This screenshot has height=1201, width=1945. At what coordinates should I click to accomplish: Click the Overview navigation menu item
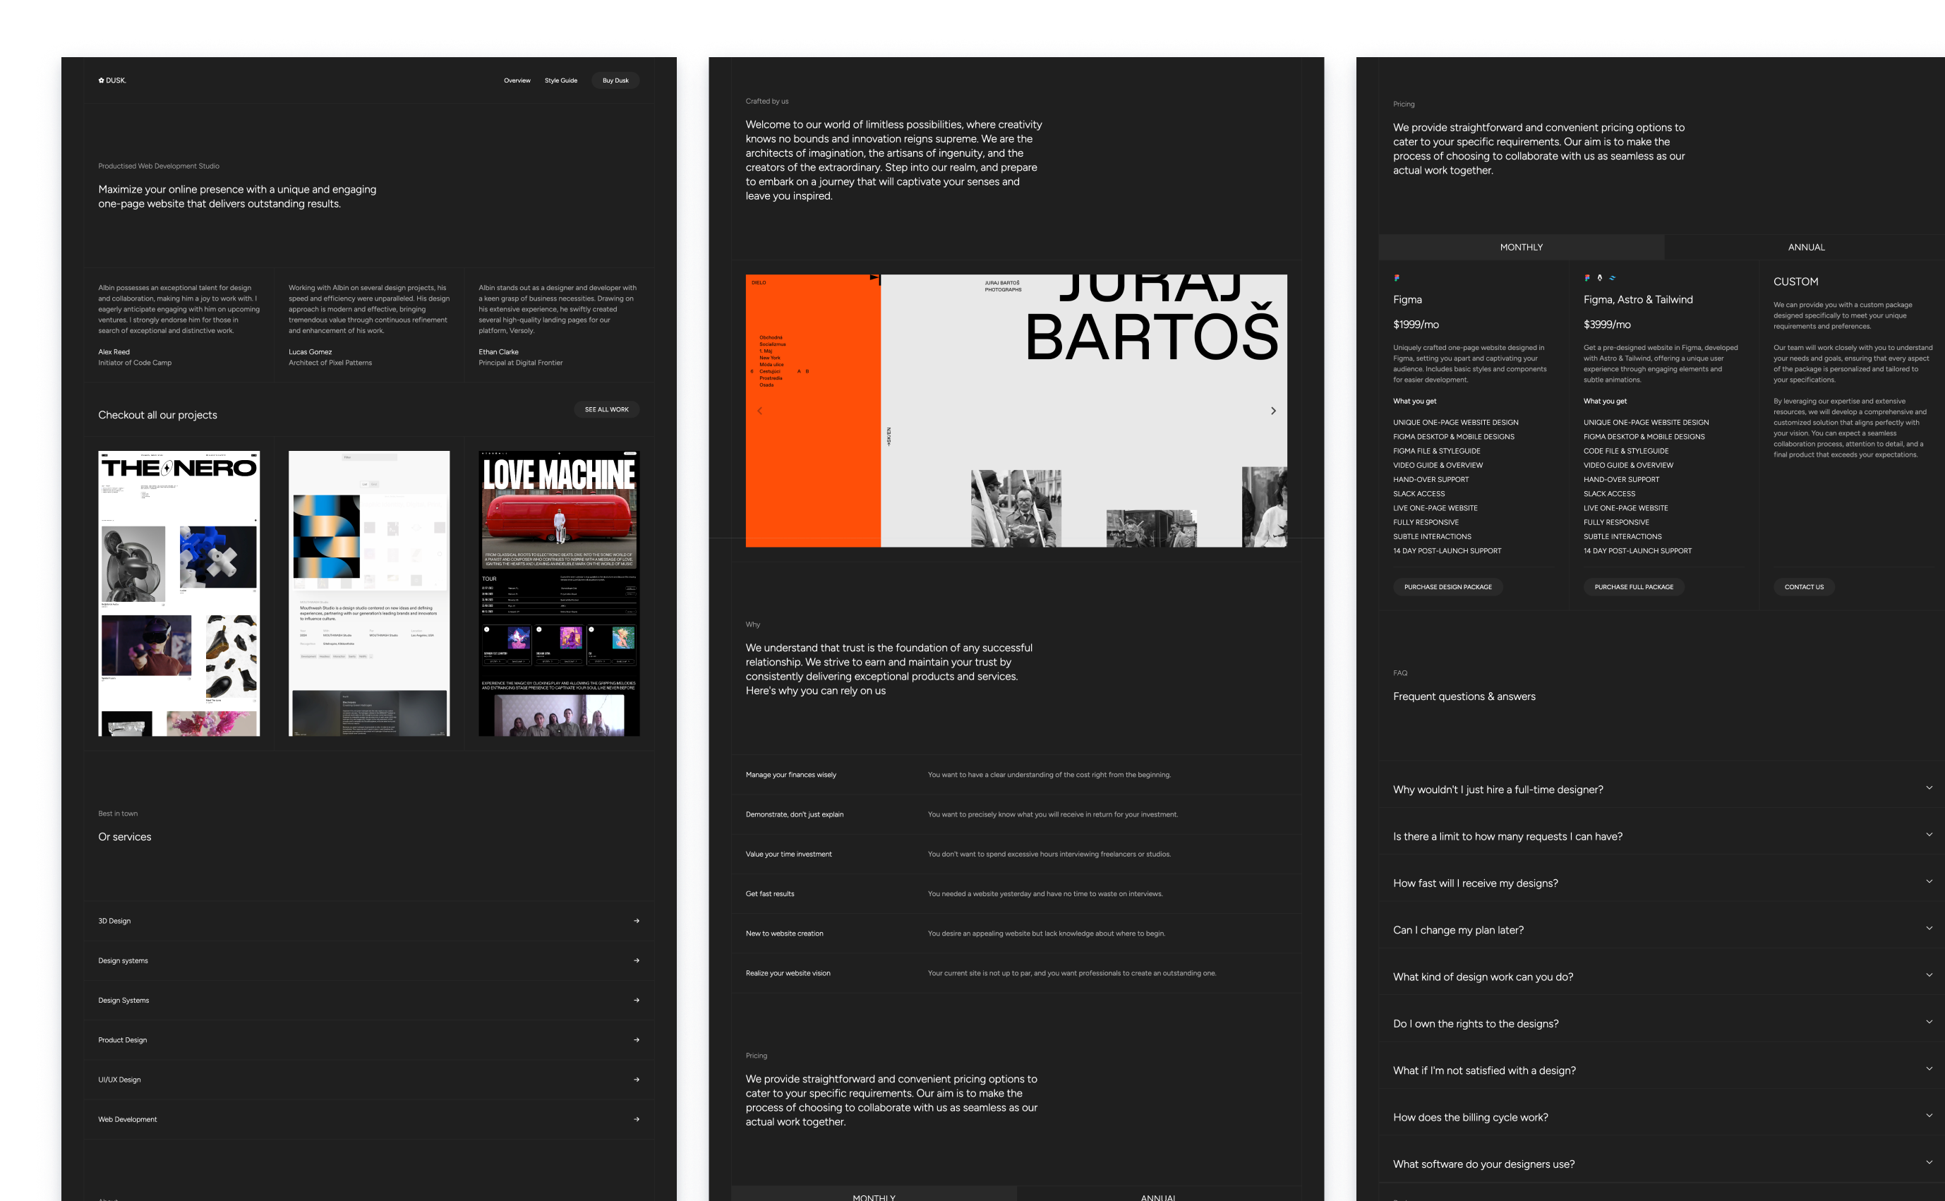pos(517,79)
